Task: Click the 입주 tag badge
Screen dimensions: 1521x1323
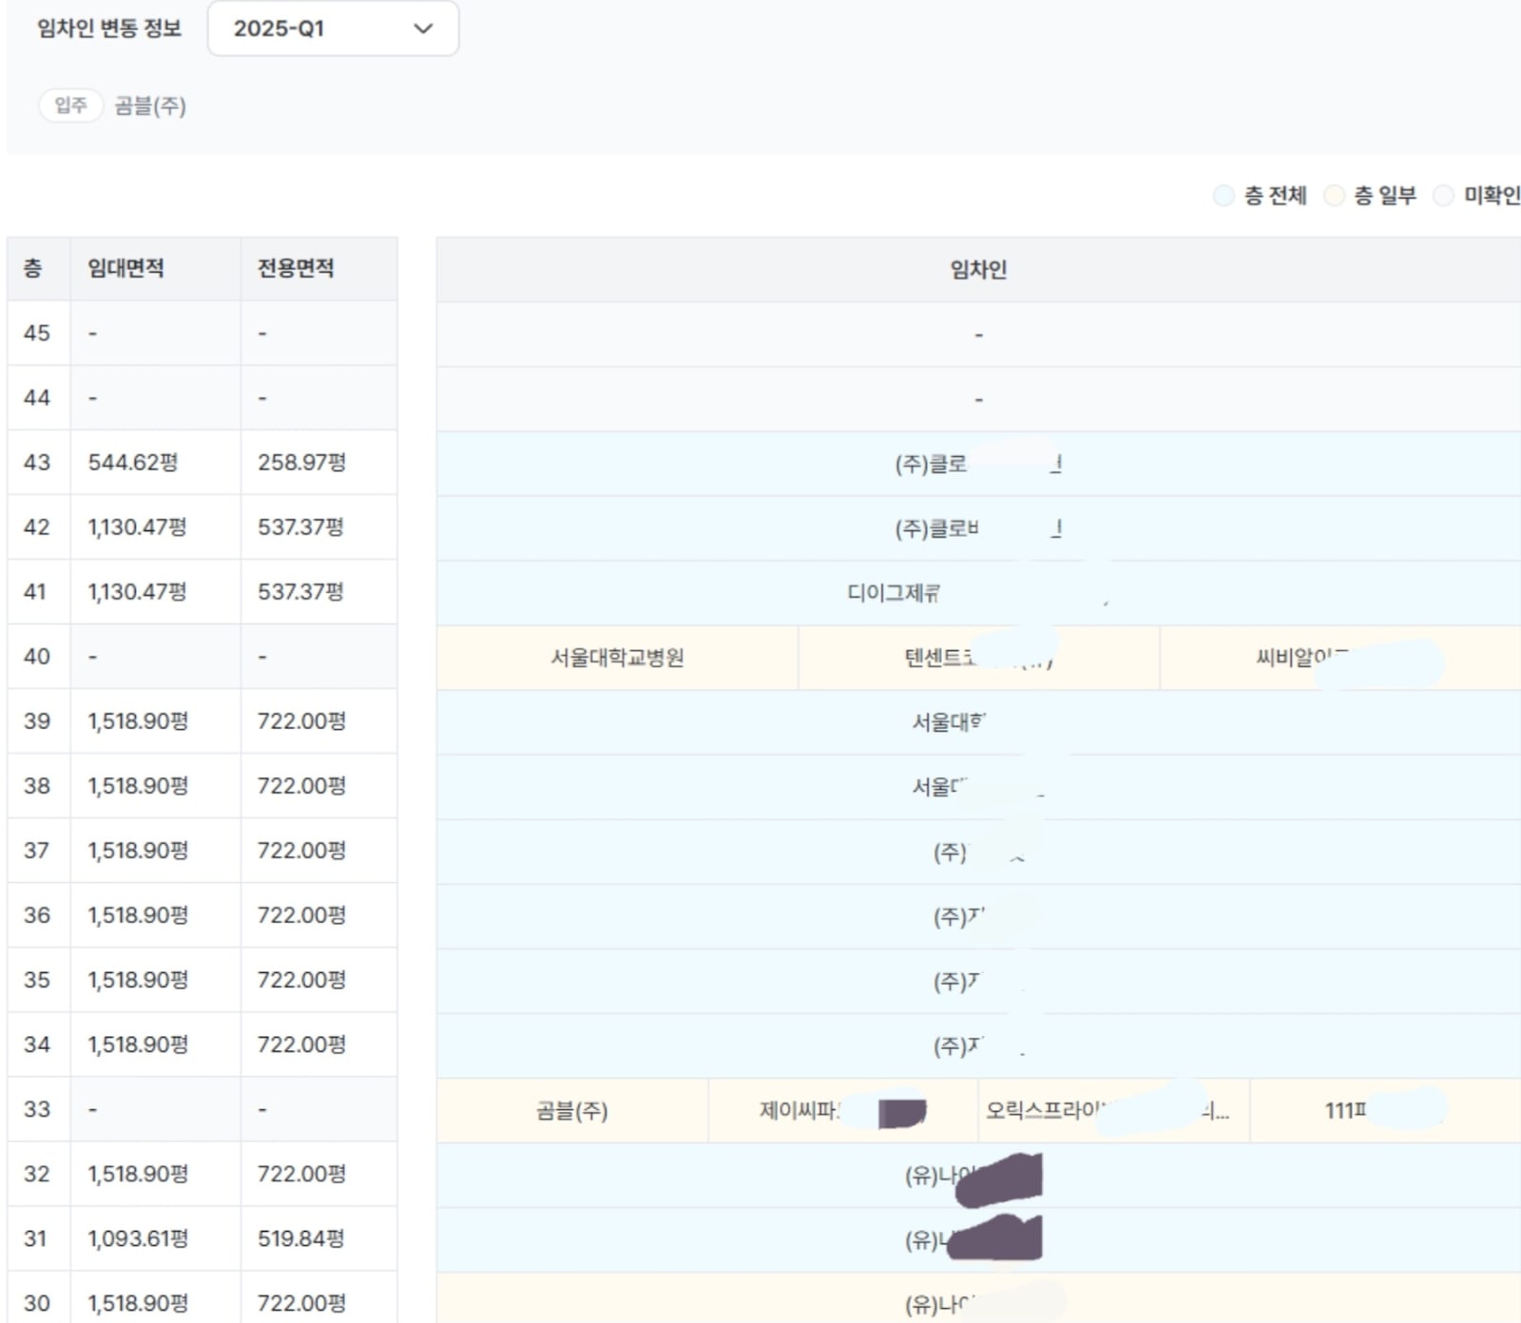Action: (70, 105)
